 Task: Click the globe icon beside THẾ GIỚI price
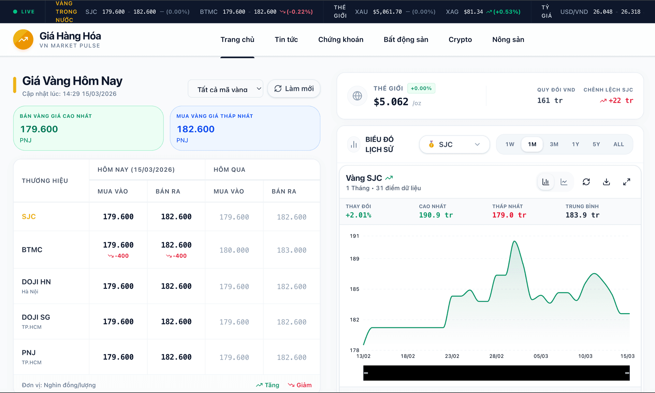pos(357,96)
